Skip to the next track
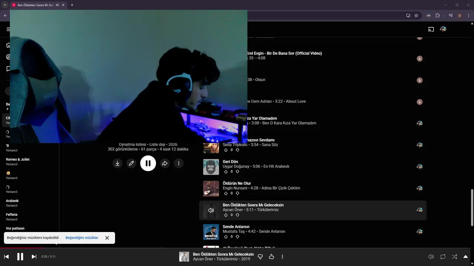 (x=34, y=256)
